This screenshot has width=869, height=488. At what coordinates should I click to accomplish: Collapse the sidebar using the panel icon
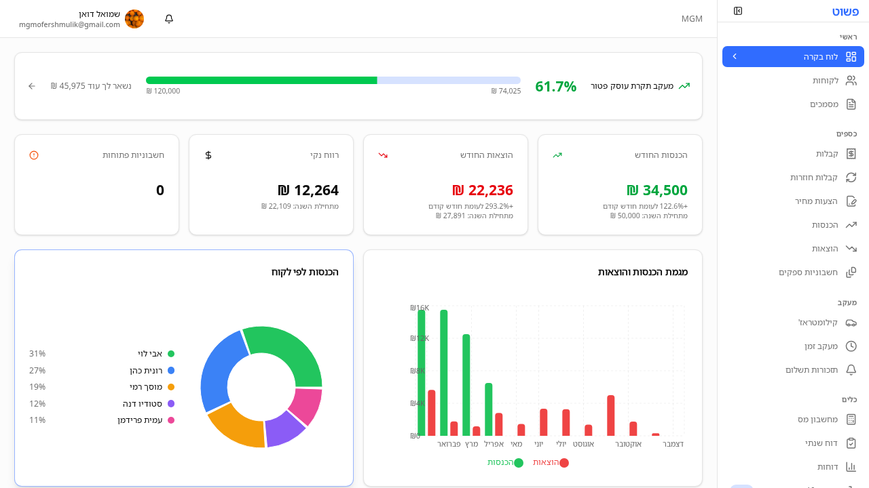click(738, 11)
